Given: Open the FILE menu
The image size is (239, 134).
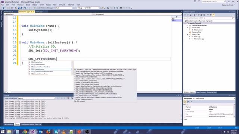Looking at the screenshot, I should pyautogui.click(x=2, y=5).
